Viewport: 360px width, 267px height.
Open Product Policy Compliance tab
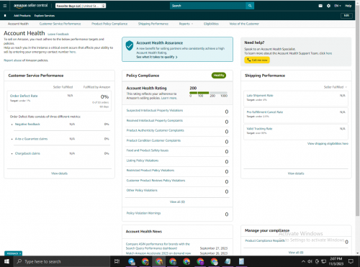pyautogui.click(x=109, y=24)
